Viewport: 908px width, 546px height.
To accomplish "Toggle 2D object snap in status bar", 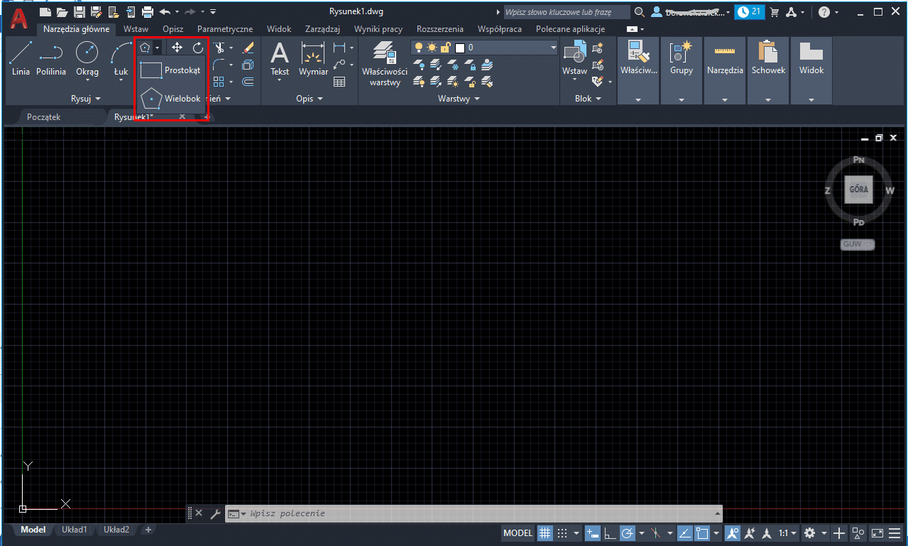I will (702, 533).
